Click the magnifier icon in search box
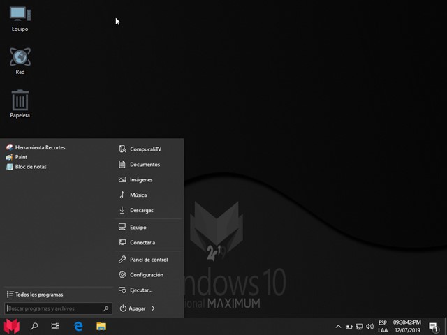The width and height of the screenshot is (447, 335). click(x=105, y=308)
